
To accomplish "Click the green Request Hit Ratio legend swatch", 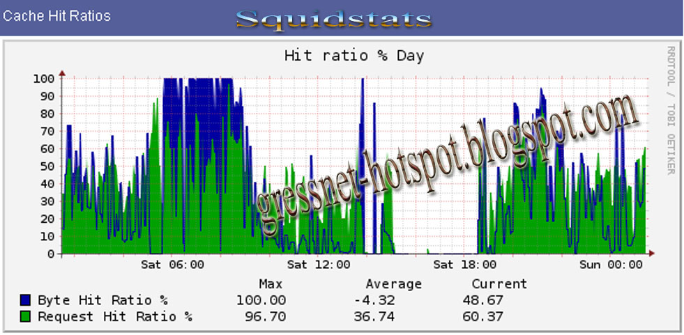I will [x=26, y=317].
